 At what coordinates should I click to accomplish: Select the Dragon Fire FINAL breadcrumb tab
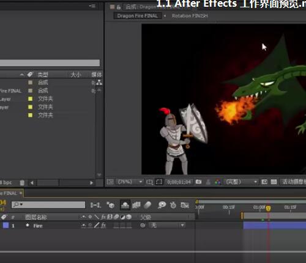coord(138,16)
